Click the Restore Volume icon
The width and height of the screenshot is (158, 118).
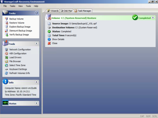tap(7, 23)
